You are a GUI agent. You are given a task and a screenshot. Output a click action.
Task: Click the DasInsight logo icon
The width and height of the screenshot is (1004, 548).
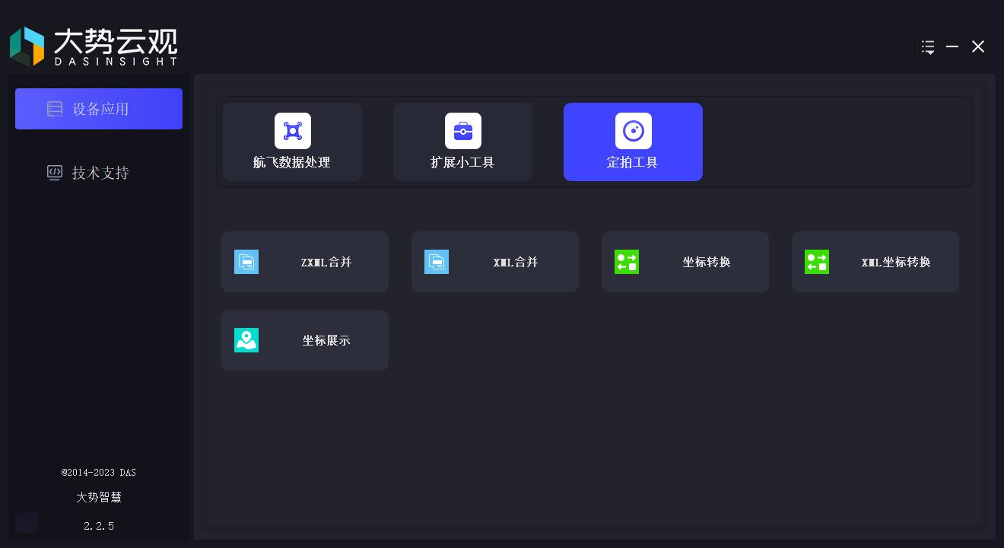pos(27,46)
